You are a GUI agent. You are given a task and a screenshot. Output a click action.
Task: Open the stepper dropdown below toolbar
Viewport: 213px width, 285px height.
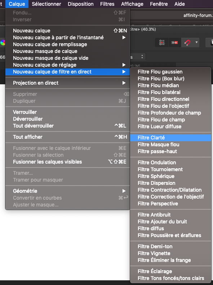[x=142, y=57]
